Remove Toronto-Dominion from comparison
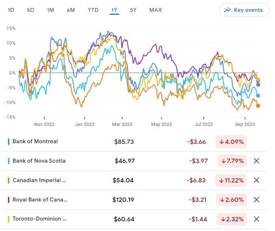Viewport: 275px width, 231px height. click(x=256, y=219)
